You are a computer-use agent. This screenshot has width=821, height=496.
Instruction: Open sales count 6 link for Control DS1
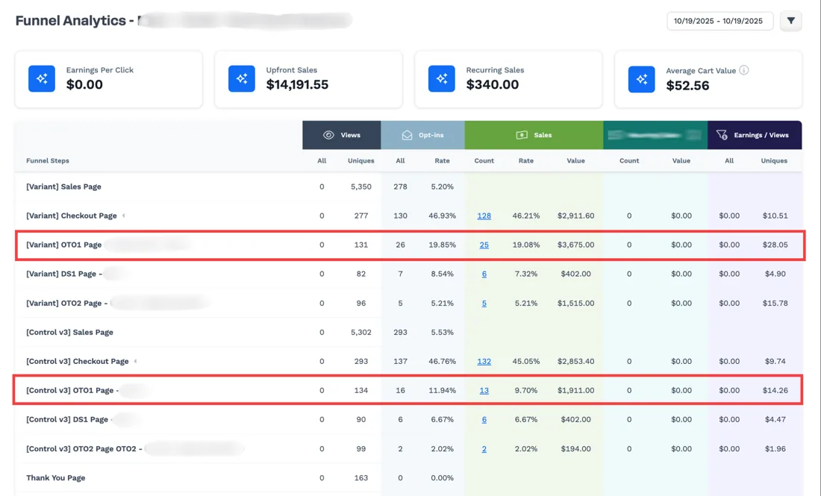pos(484,420)
